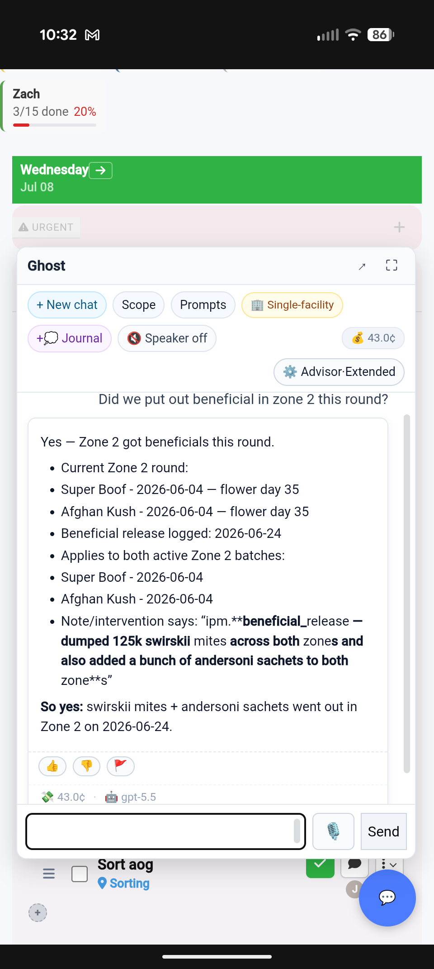
Task: Toggle the Single-facility mode chip
Action: tap(292, 305)
